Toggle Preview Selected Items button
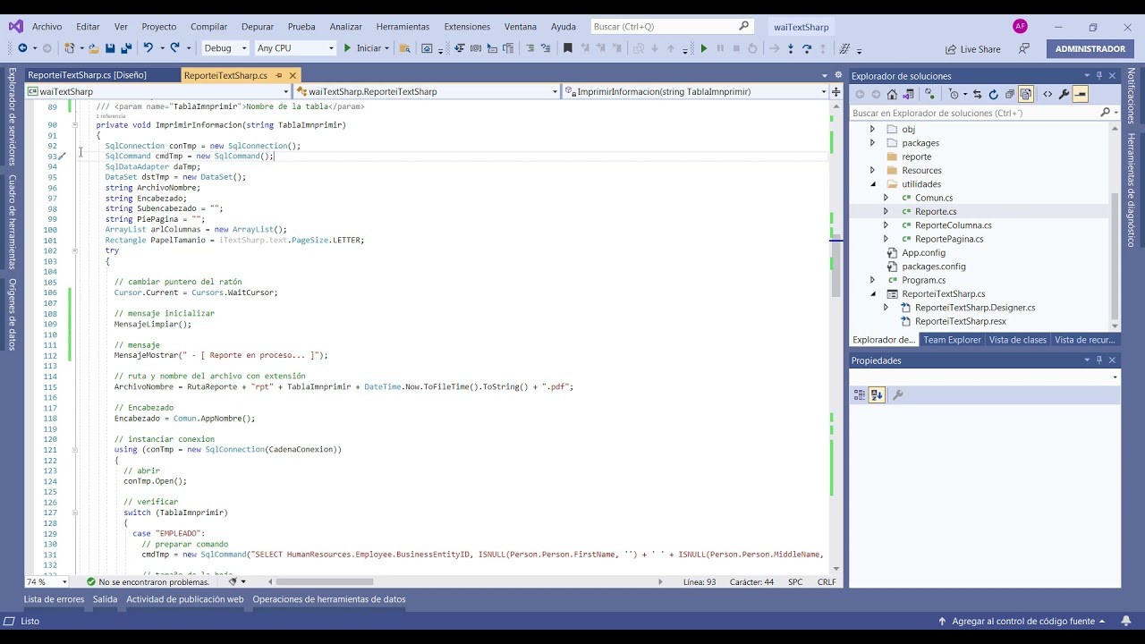 [1081, 94]
